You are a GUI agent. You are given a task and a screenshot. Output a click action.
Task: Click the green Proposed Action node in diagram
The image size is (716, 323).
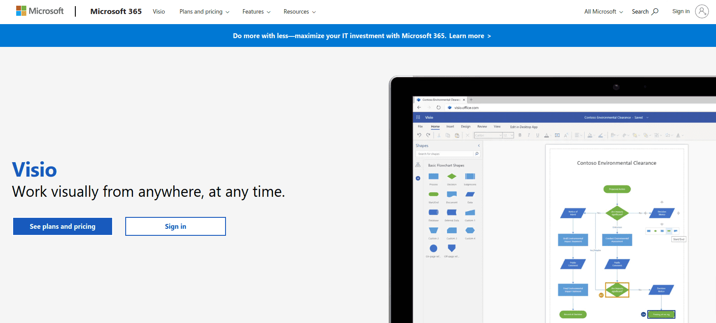pos(617,189)
